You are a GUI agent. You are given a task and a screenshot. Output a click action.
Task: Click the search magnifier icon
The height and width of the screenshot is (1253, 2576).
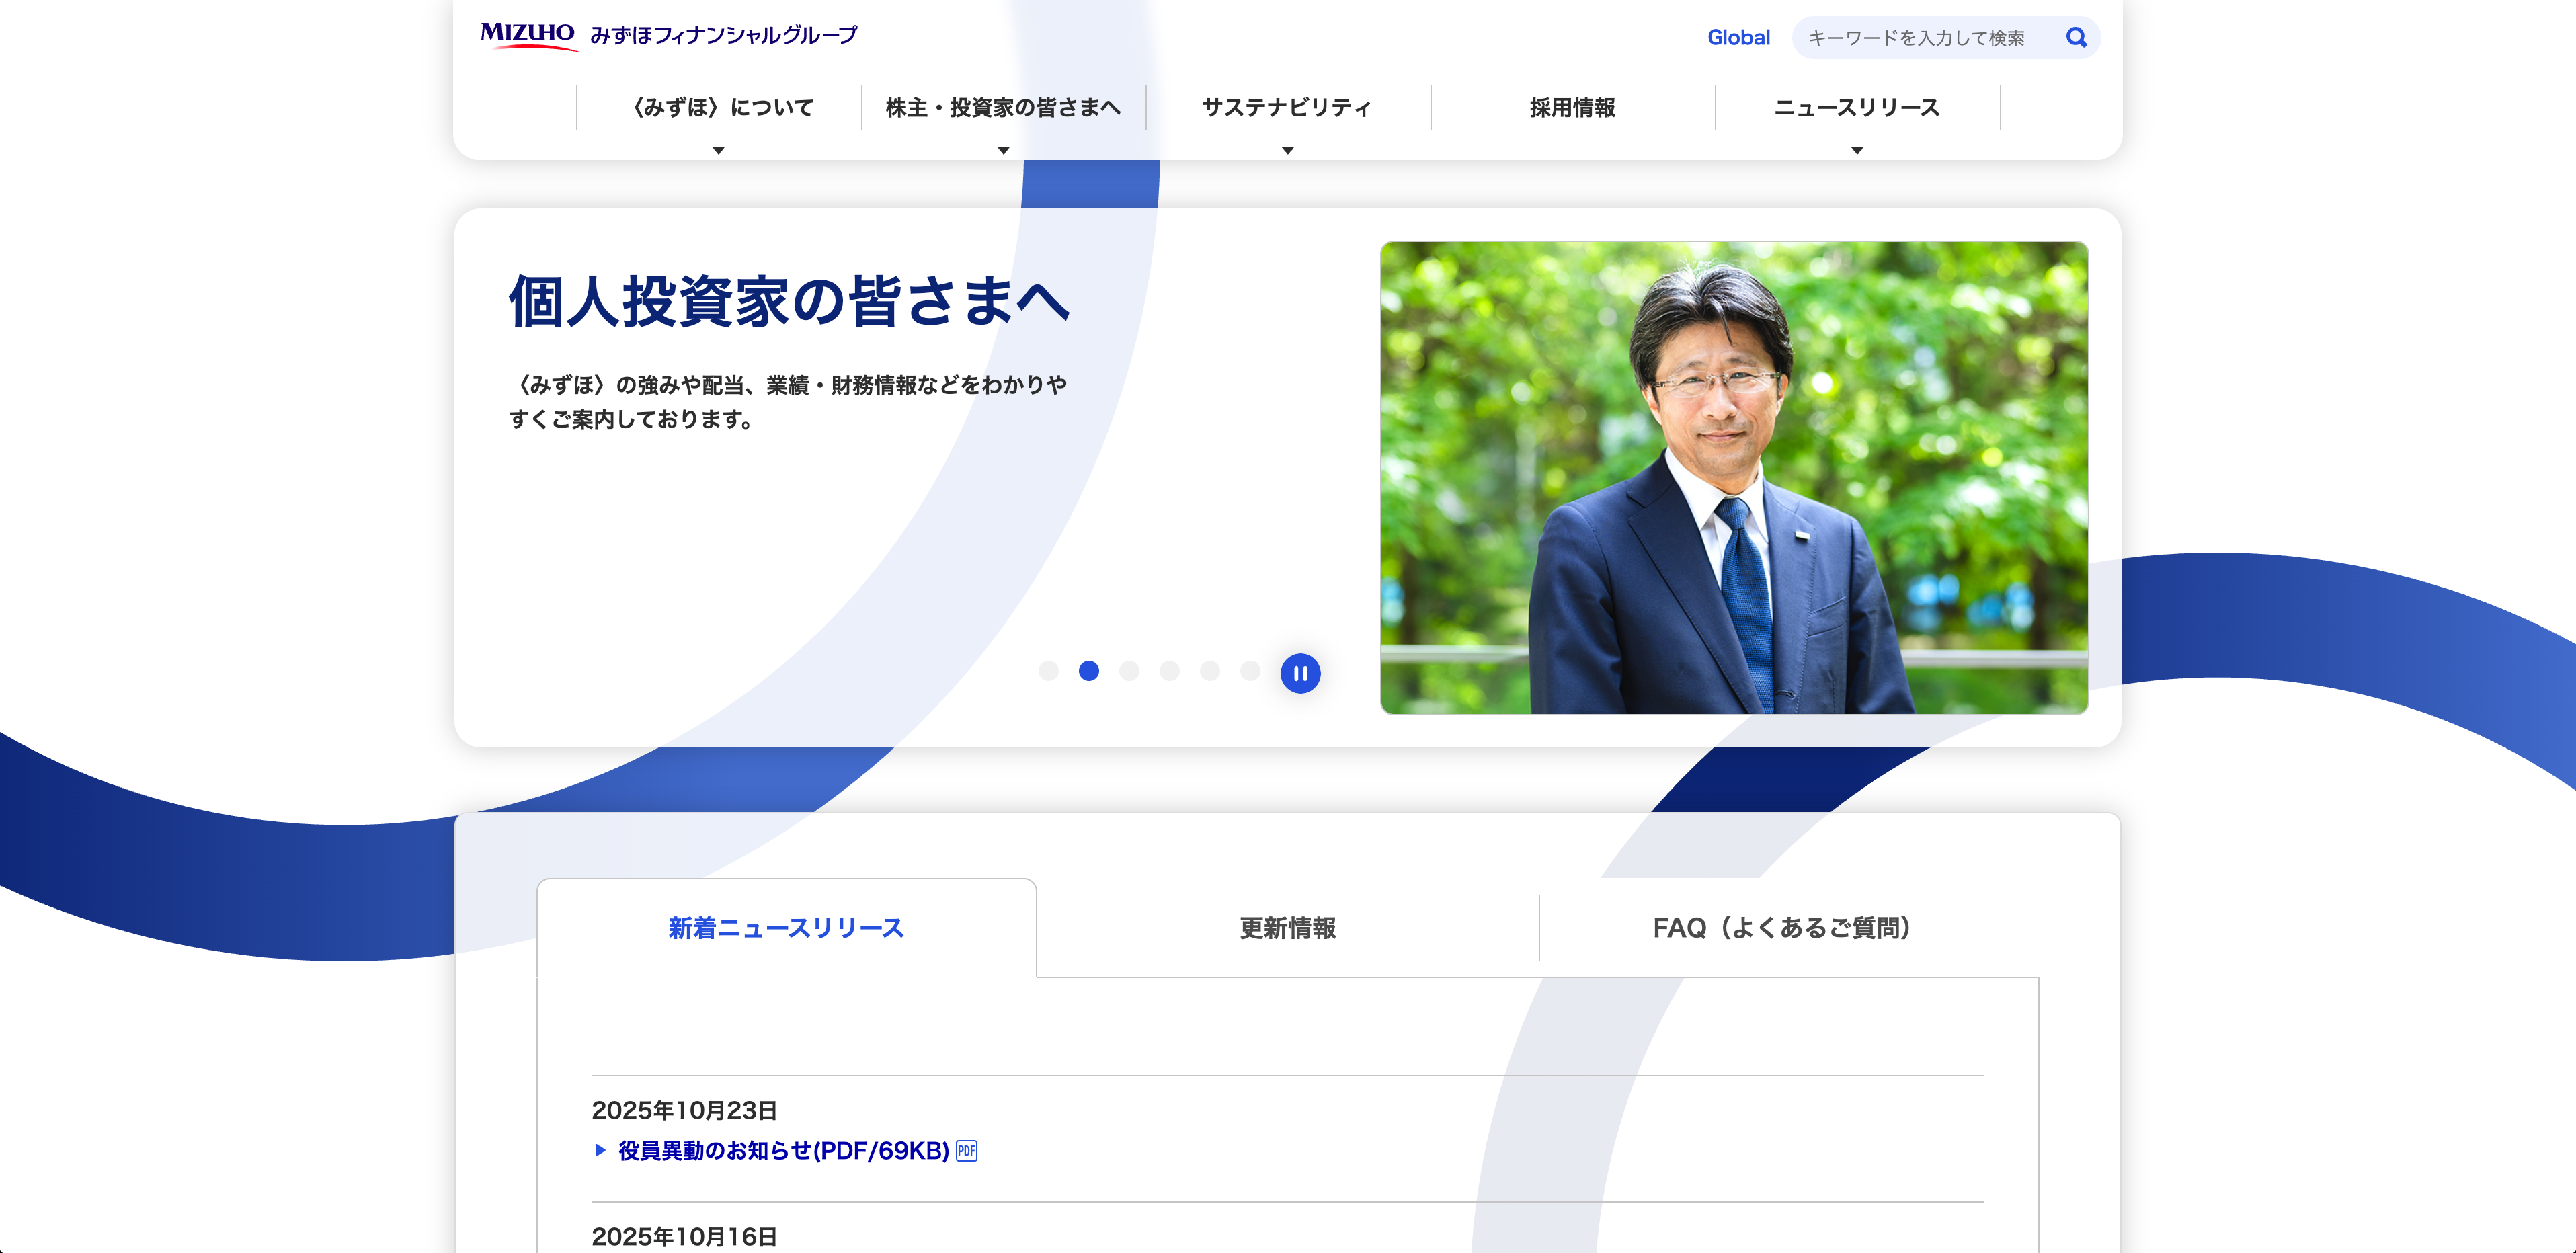click(x=2076, y=38)
